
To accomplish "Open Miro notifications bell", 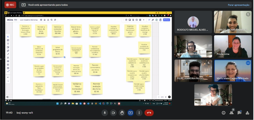I will [x=45, y=20].
